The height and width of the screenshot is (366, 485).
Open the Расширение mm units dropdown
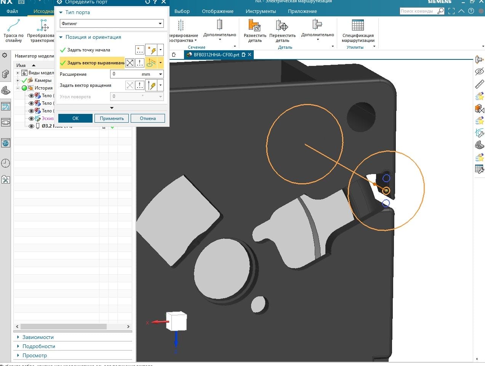[x=160, y=74]
